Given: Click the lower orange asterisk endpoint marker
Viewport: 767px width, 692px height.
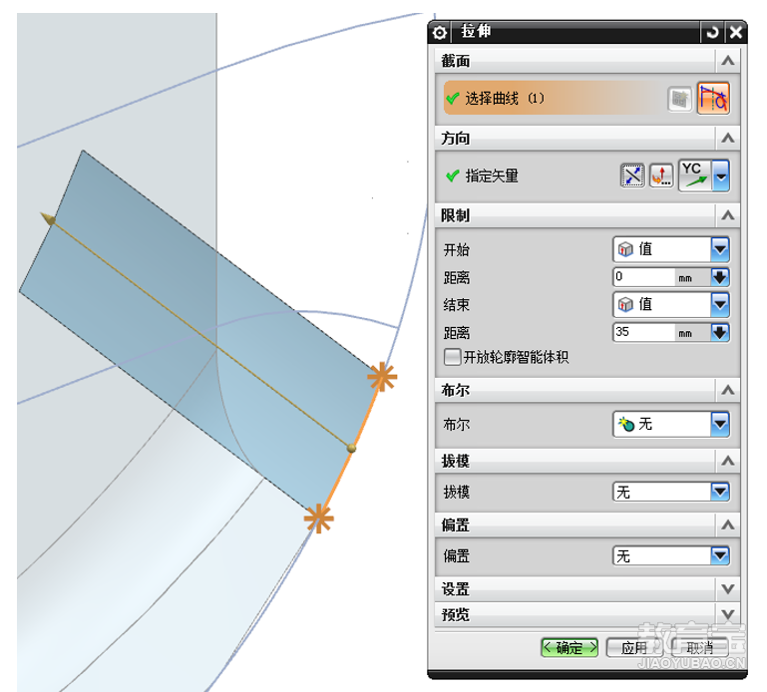Looking at the screenshot, I should tap(318, 519).
